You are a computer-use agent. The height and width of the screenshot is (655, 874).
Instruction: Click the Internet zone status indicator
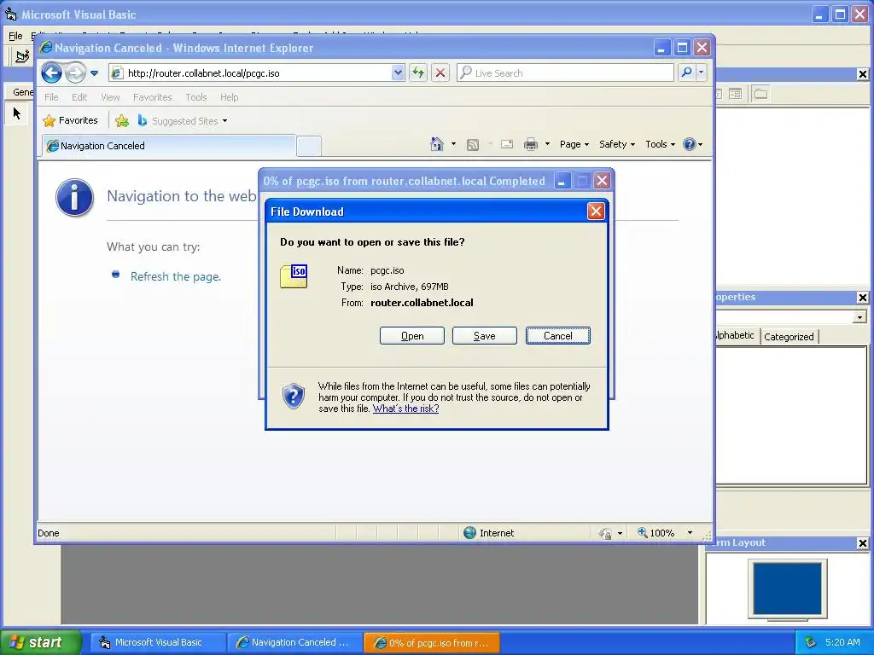(489, 533)
